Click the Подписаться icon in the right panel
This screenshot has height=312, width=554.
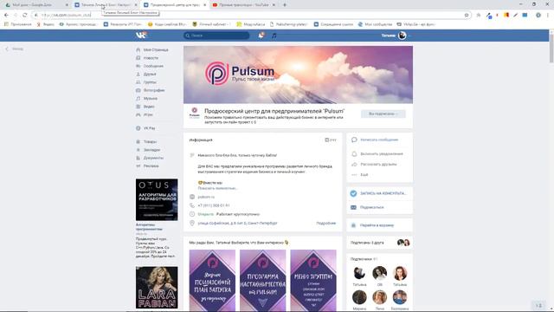(x=353, y=208)
